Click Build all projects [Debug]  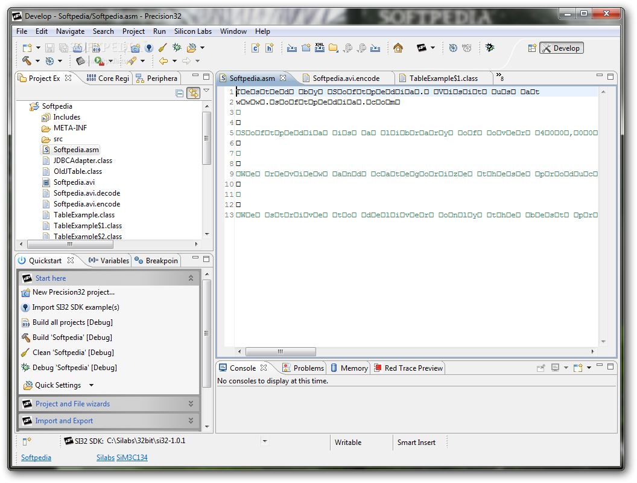pyautogui.click(x=73, y=322)
